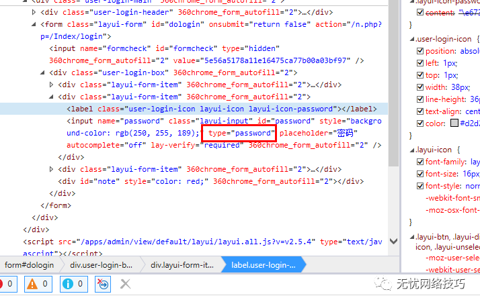Toggle the font-family property checkbox
Screen dimensions: 480x304
coord(420,162)
